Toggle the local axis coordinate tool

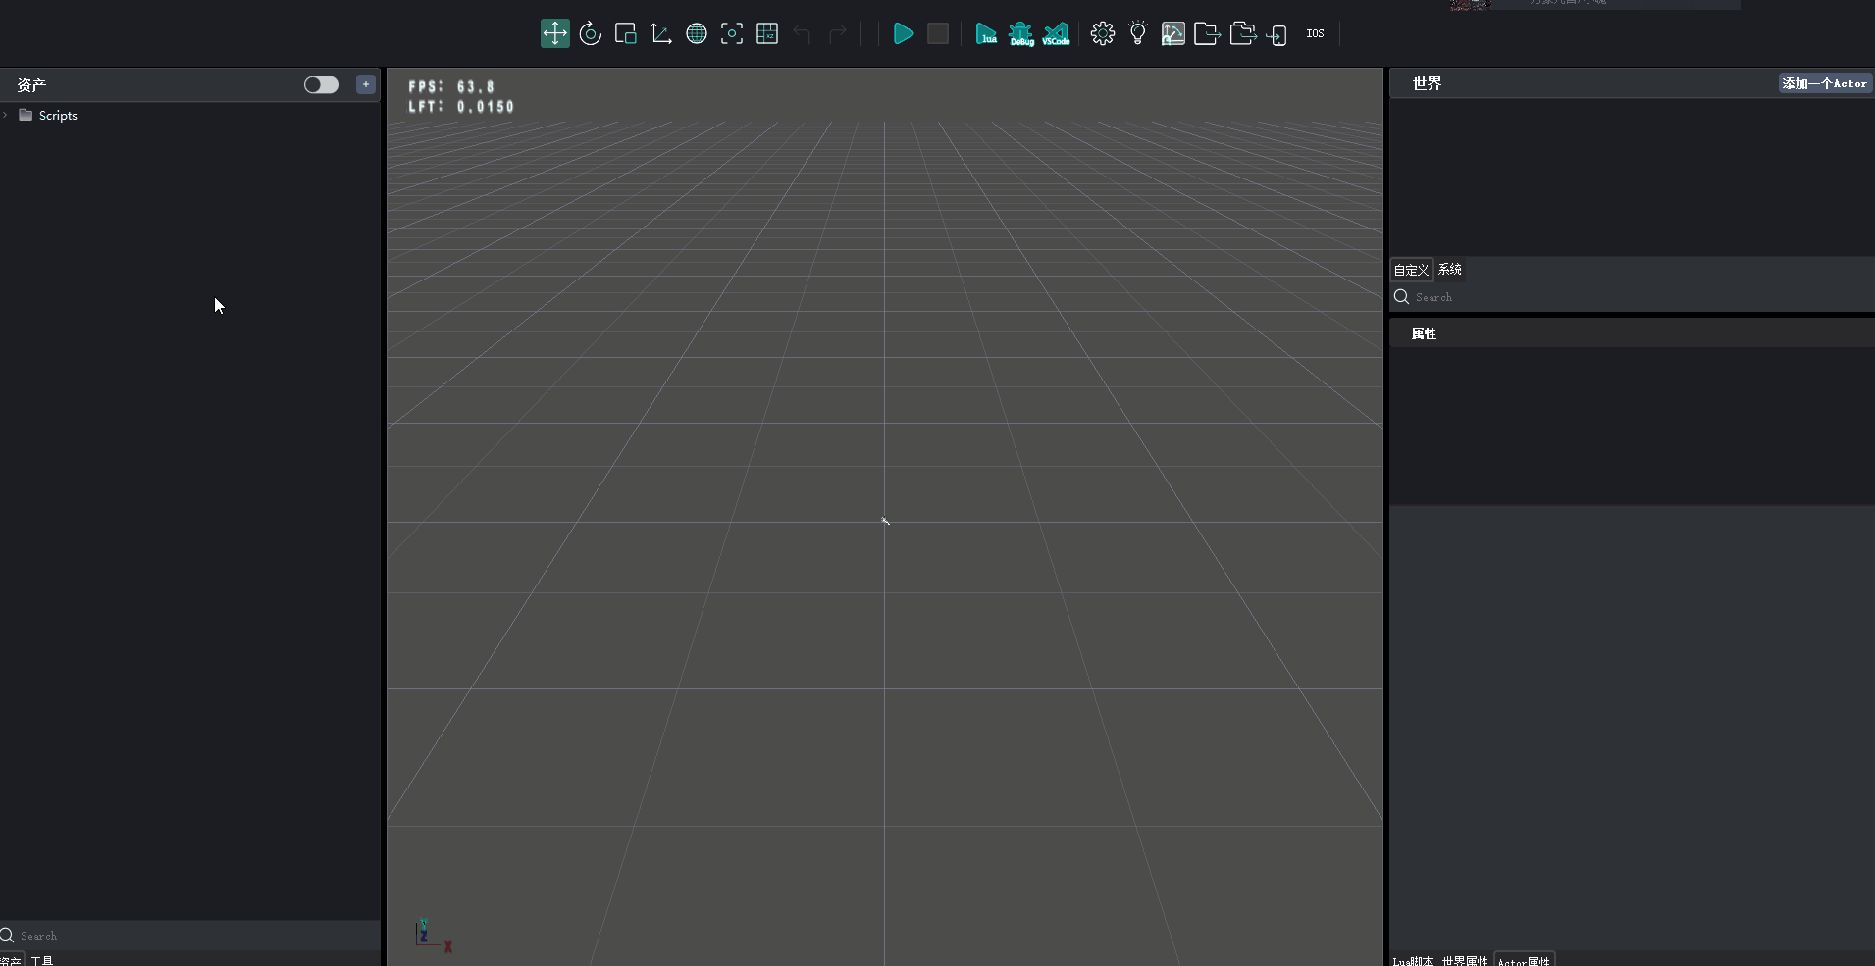coord(661,33)
